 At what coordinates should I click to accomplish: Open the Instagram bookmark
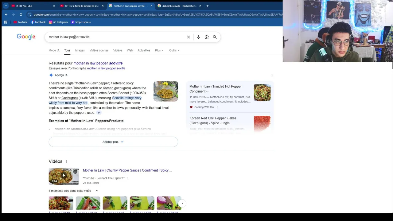coord(58,22)
